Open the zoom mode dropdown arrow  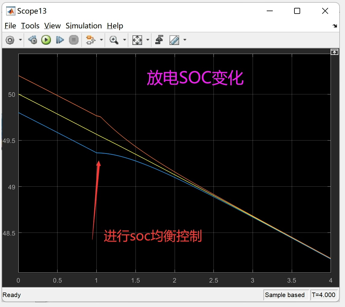125,40
